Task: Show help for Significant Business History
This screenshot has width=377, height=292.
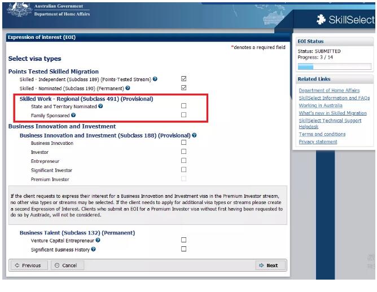Action: click(x=93, y=249)
